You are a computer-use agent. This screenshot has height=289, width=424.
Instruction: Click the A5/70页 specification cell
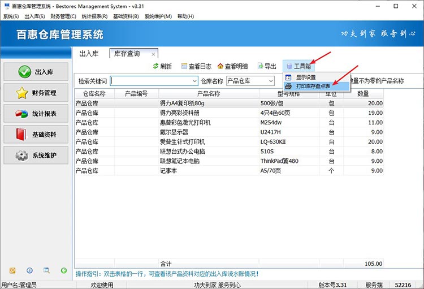289,170
